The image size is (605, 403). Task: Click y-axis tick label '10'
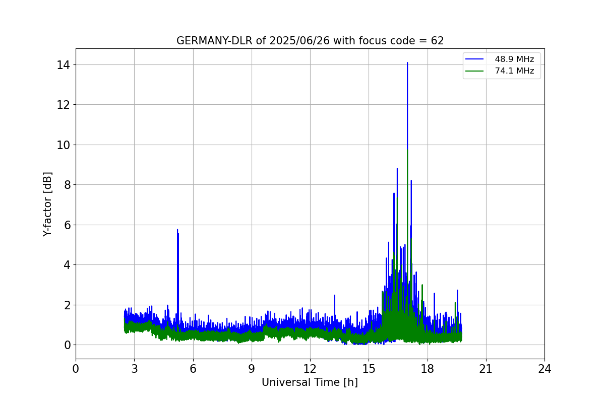65,145
